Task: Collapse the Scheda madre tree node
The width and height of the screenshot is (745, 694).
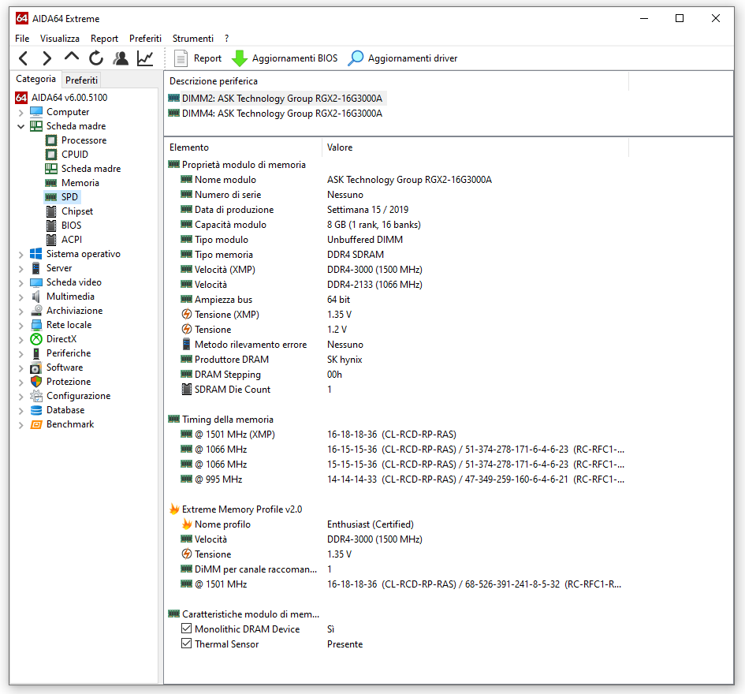Action: coord(21,126)
